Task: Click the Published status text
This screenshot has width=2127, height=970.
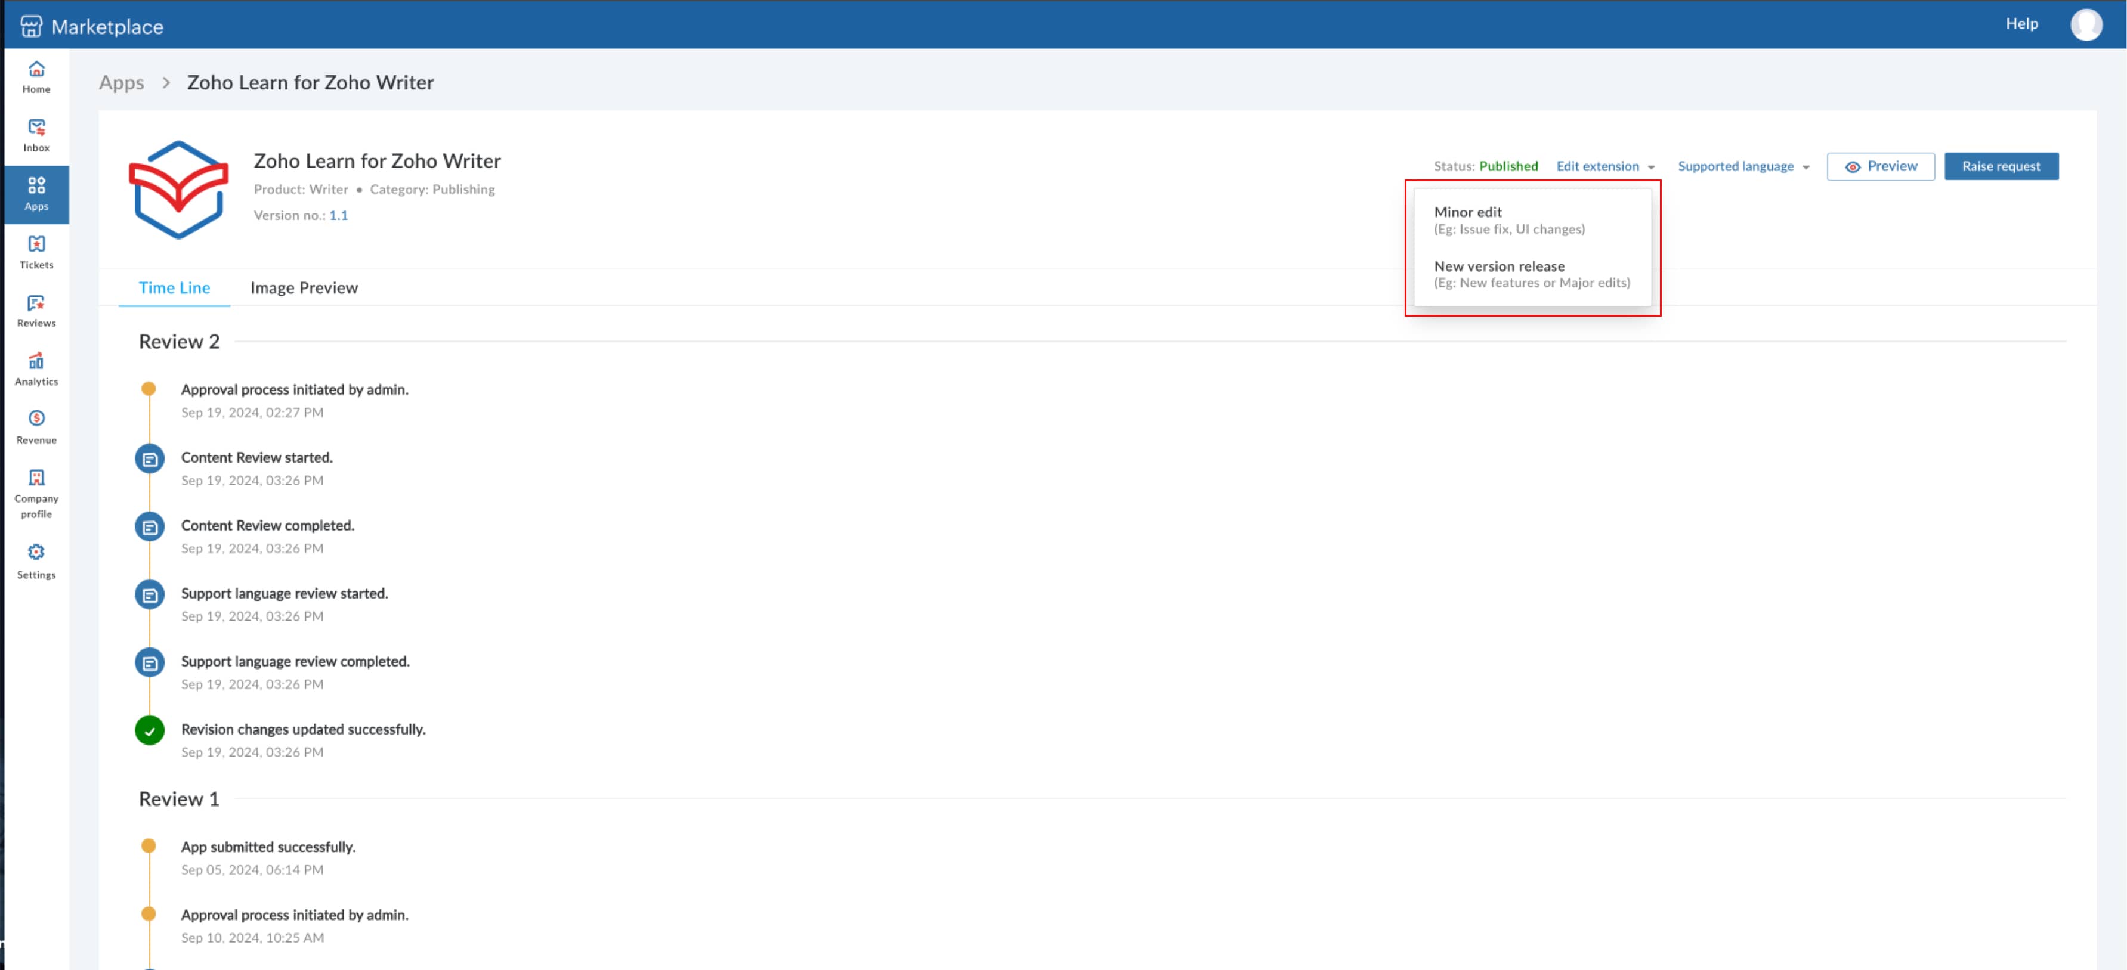Action: coord(1508,166)
